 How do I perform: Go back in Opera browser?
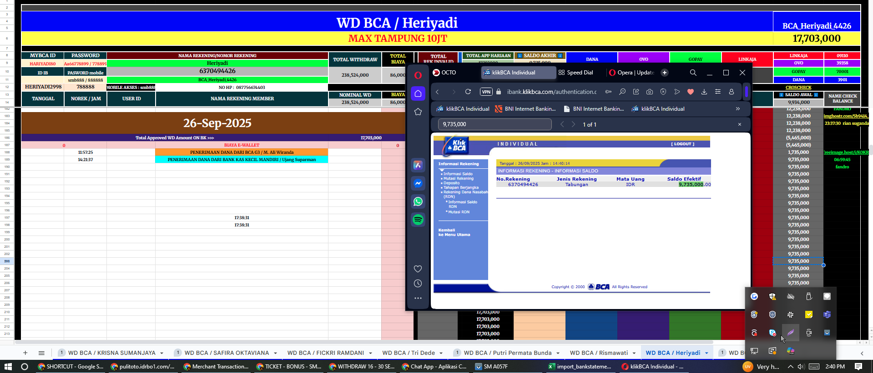click(x=437, y=92)
